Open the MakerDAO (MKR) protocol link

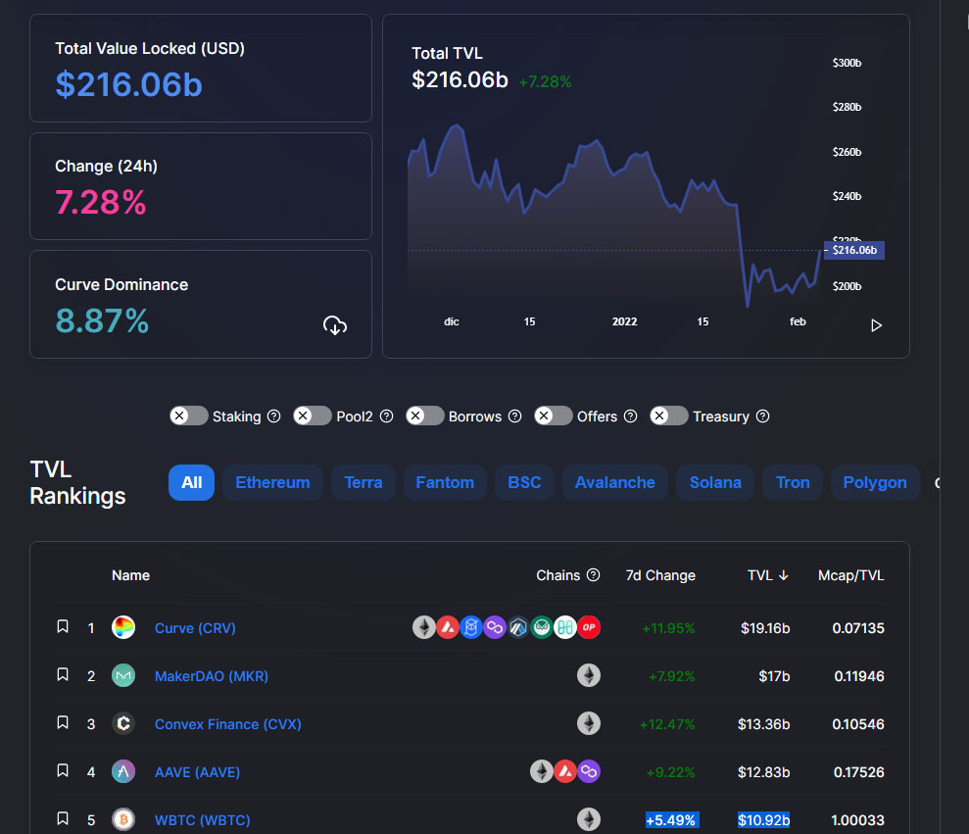coord(212,676)
